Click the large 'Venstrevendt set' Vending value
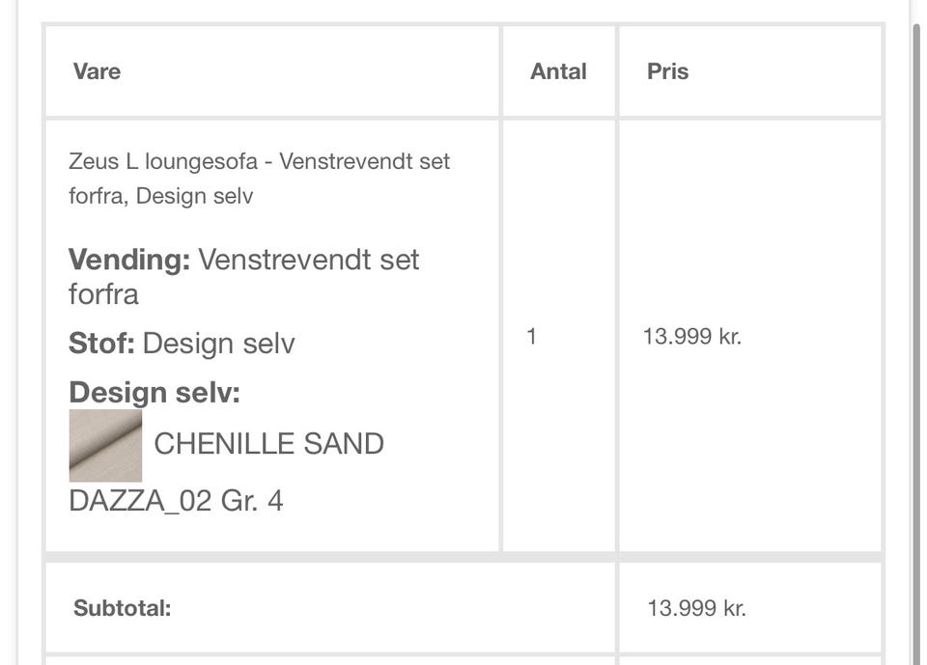Image resolution: width=927 pixels, height=665 pixels. click(309, 260)
